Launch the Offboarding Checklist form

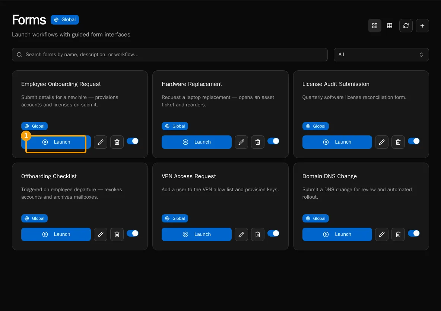(56, 234)
